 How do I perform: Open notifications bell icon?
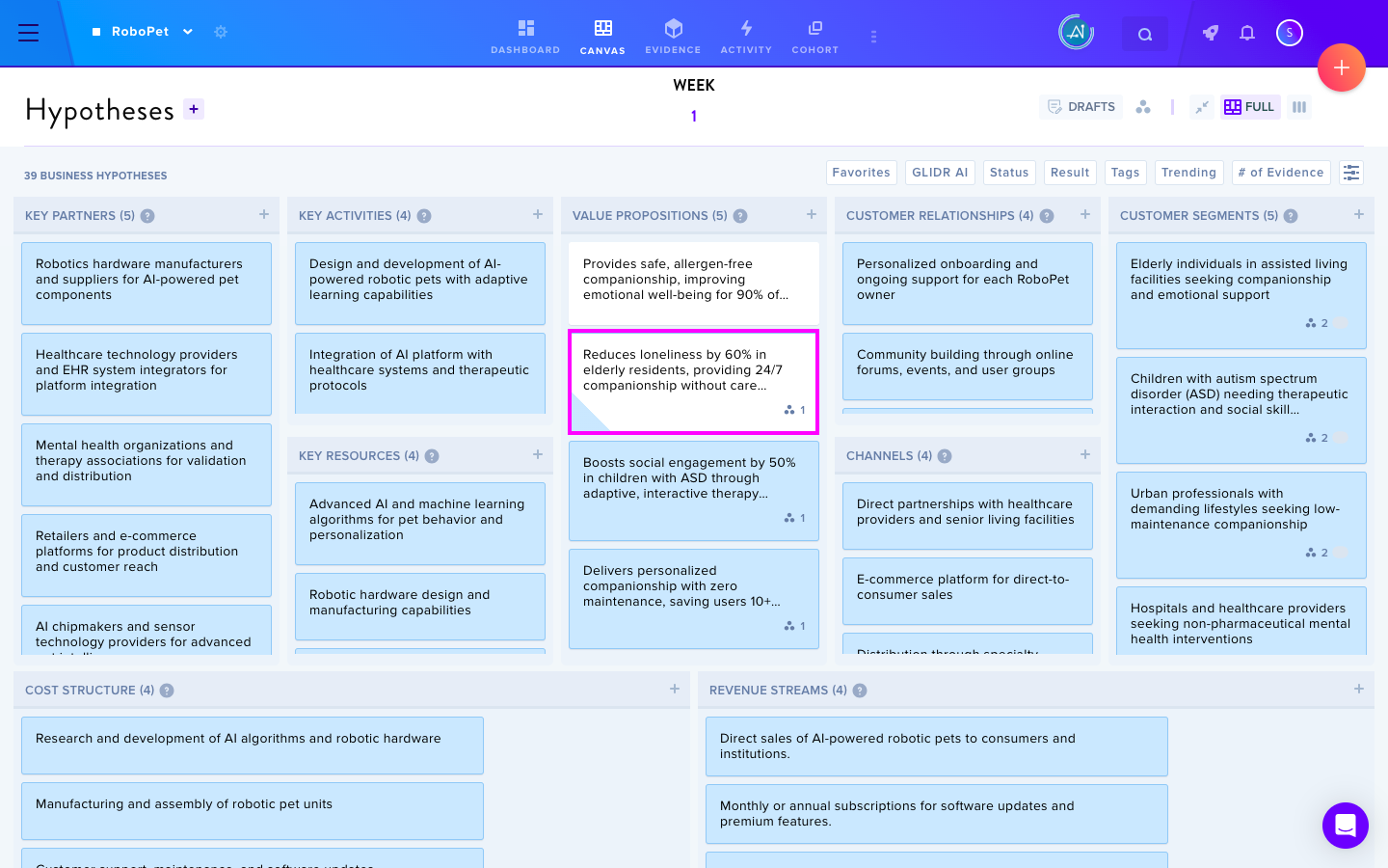coord(1247,33)
